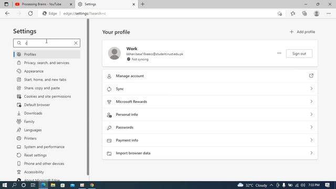This screenshot has width=336, height=189.
Task: Close the Processing Brains YouTube tab
Action: point(71,4)
